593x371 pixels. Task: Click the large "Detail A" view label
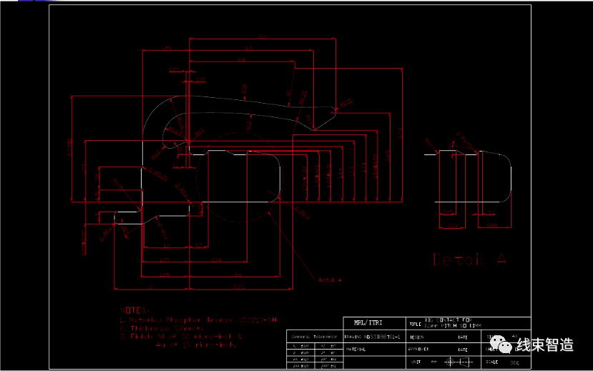pos(469,259)
